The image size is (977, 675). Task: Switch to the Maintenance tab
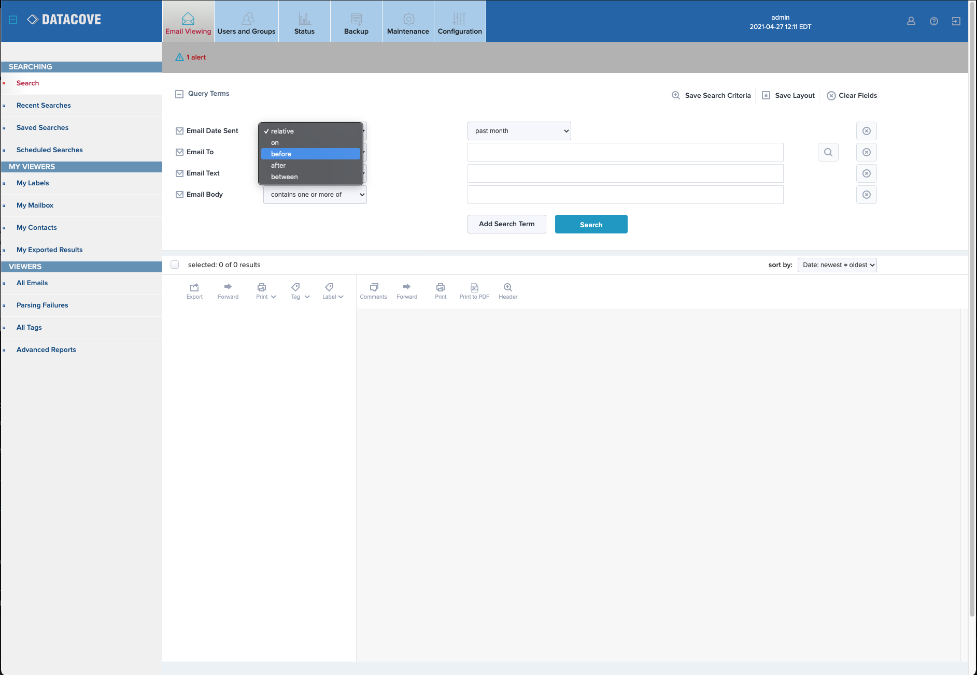(408, 22)
